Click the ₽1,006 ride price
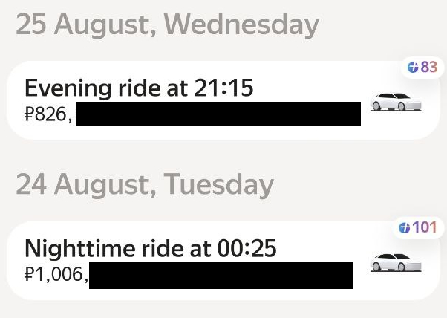The image size is (447, 318). click(54, 275)
